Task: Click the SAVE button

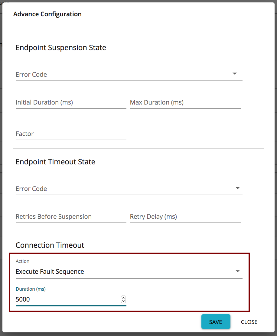Action: pos(216,321)
